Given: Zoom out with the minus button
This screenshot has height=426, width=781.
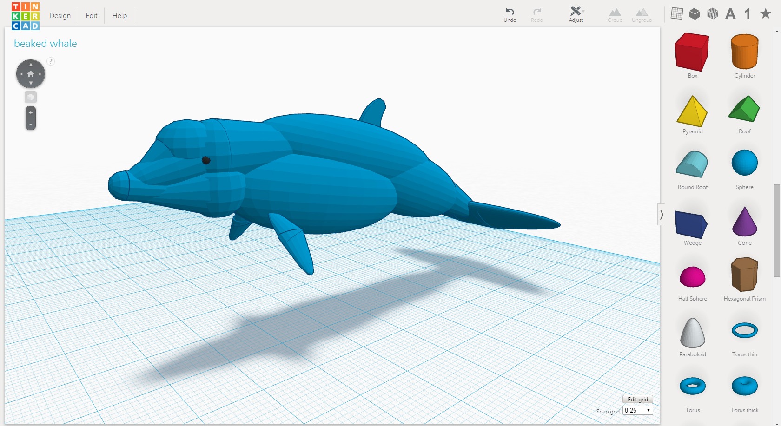Looking at the screenshot, I should coord(31,124).
